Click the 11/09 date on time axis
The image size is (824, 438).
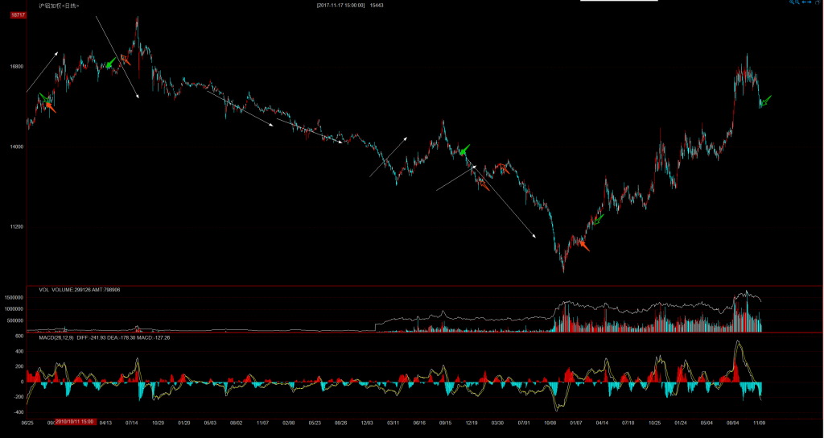click(759, 422)
